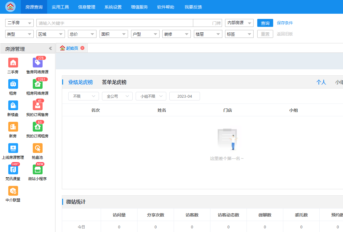The height and width of the screenshot is (232, 343).
Task: Open the 增值服务 menu
Action: click(139, 7)
